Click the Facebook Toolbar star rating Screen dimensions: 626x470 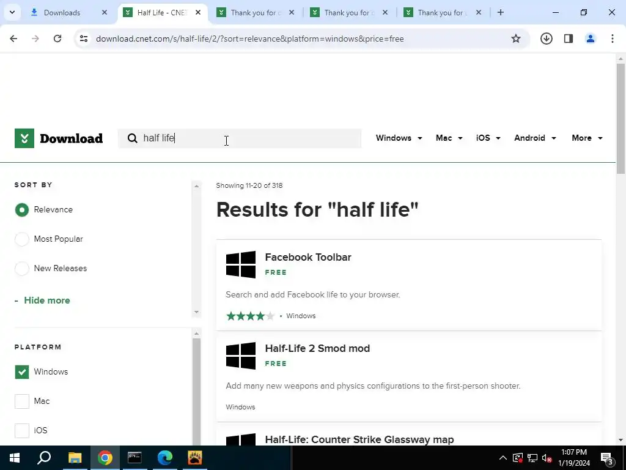250,316
